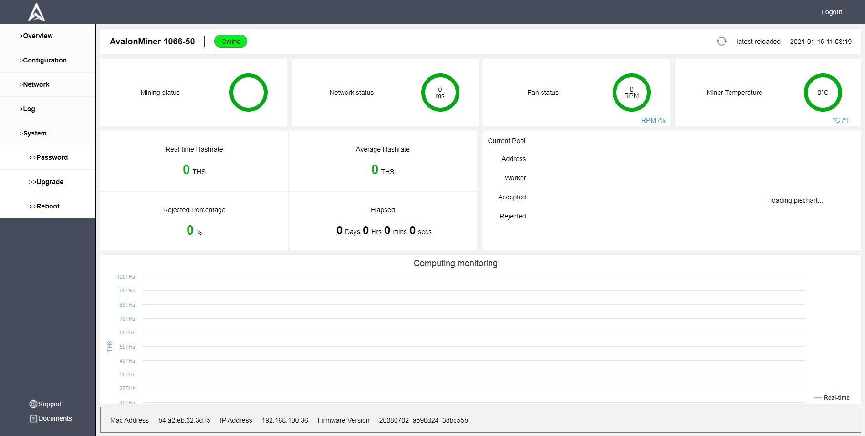The width and height of the screenshot is (865, 436).
Task: Toggle fan units via RPM /% link
Action: (x=653, y=120)
